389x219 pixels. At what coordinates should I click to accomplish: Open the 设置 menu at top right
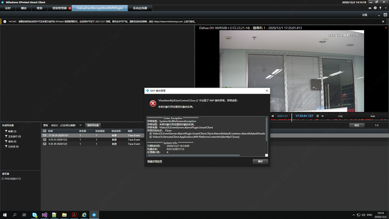tap(365, 15)
